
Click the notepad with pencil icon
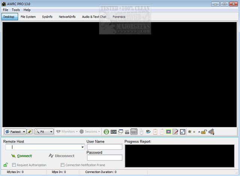(175, 132)
